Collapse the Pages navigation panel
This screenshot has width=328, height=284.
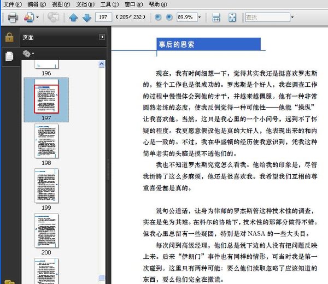(102, 37)
